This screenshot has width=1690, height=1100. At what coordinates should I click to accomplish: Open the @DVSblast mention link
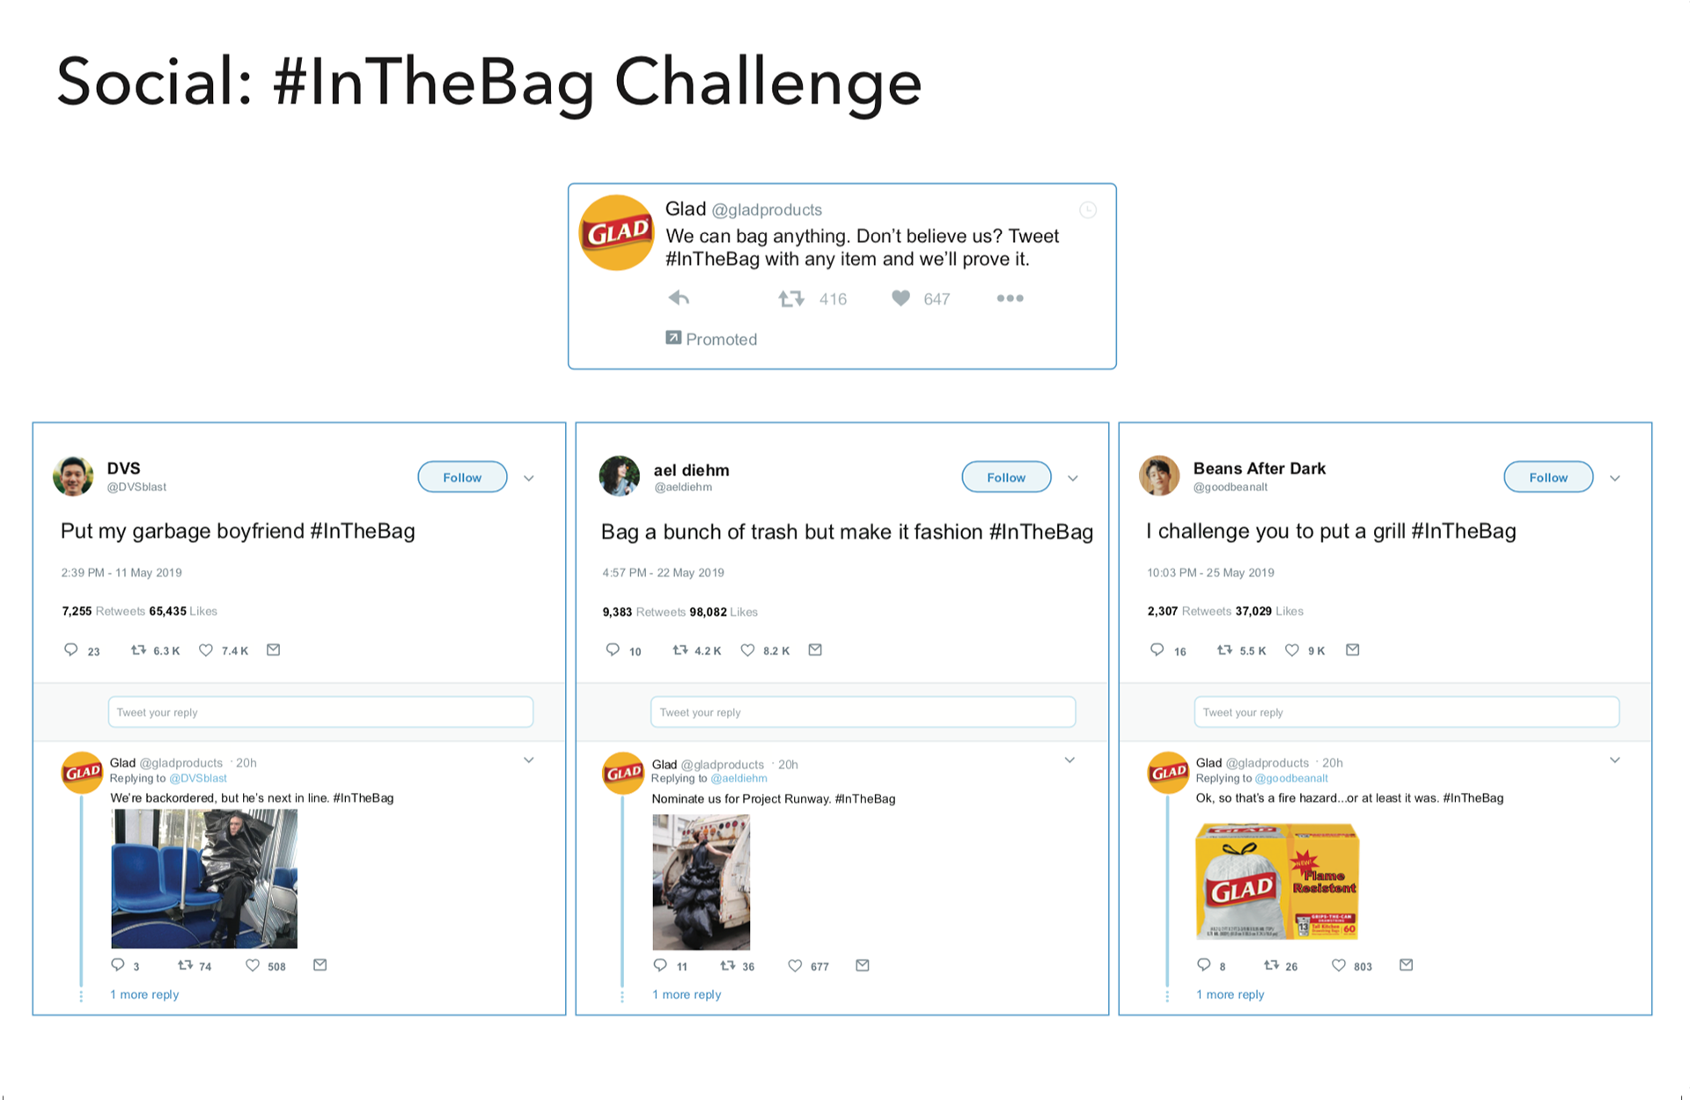coord(198,779)
